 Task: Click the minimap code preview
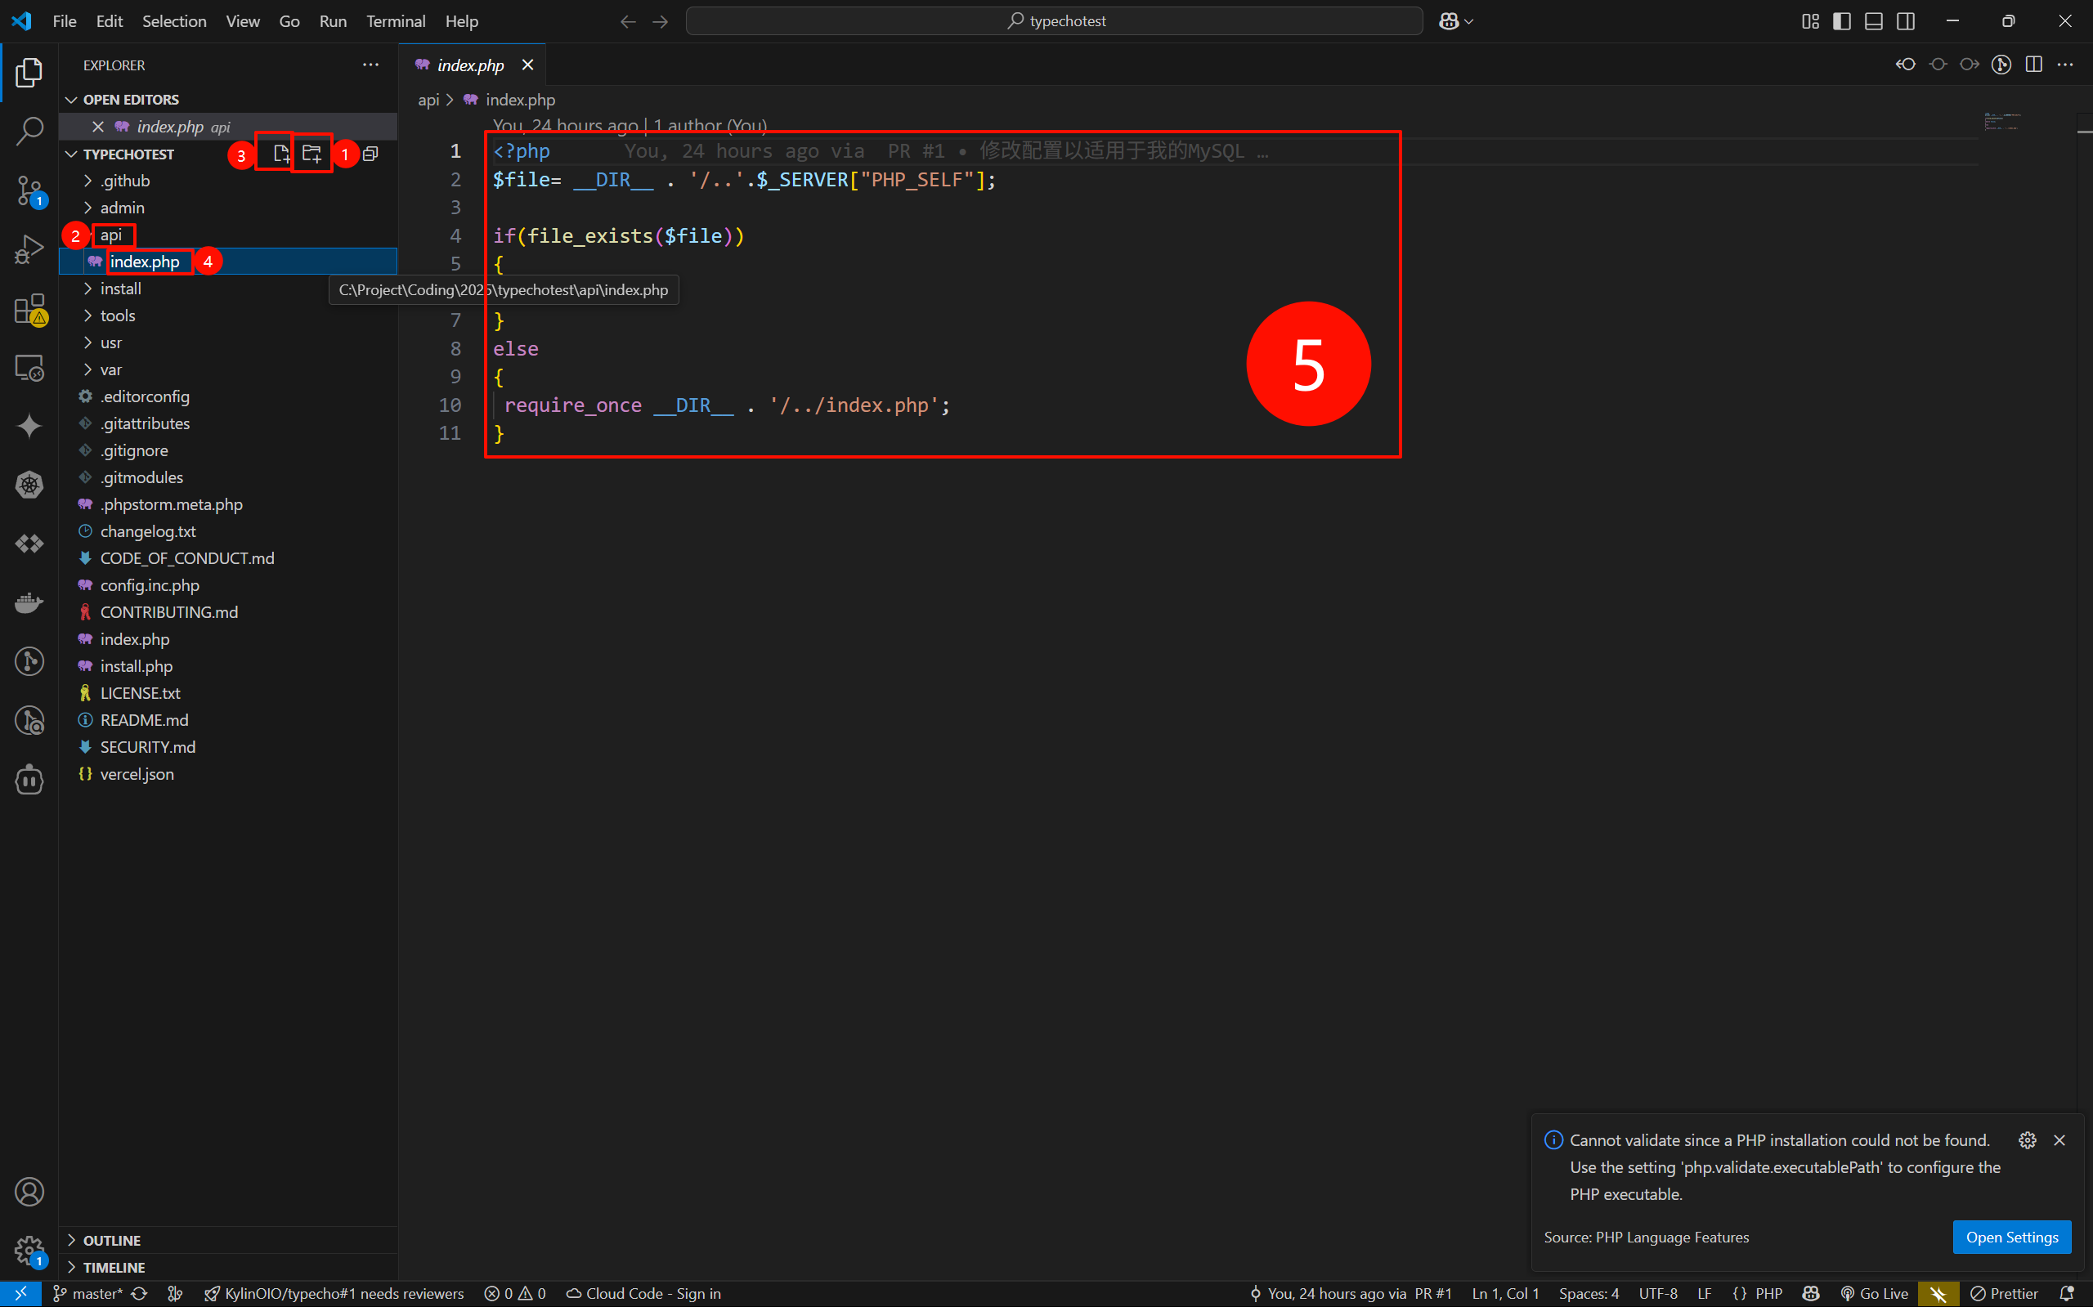tap(2001, 121)
